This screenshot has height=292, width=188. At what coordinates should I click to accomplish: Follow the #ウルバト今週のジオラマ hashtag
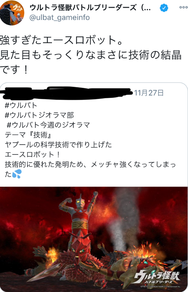pos(48,125)
